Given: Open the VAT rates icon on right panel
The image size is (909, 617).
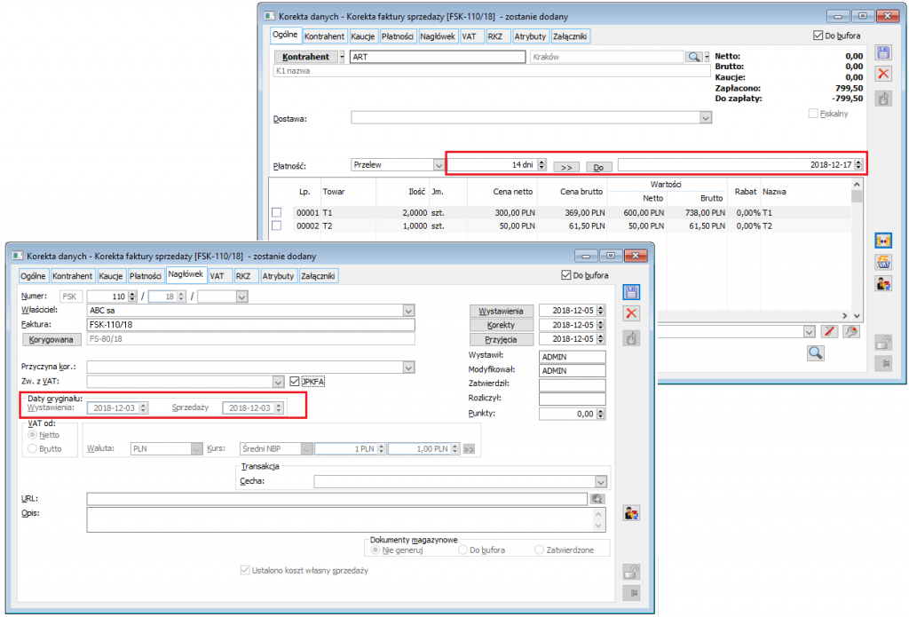Looking at the screenshot, I should point(881,262).
